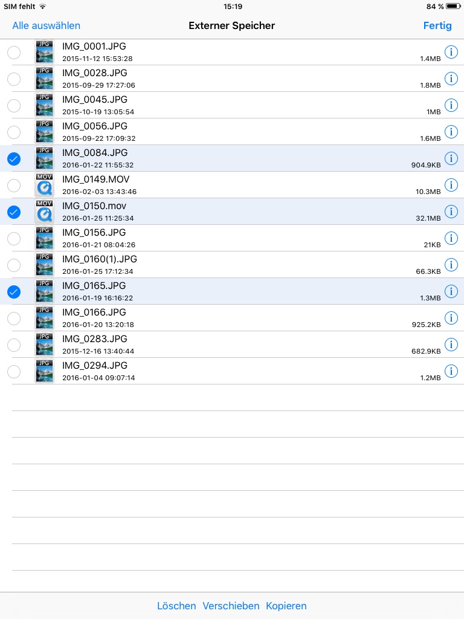Tap Löschen to delete selected files

pyautogui.click(x=176, y=606)
